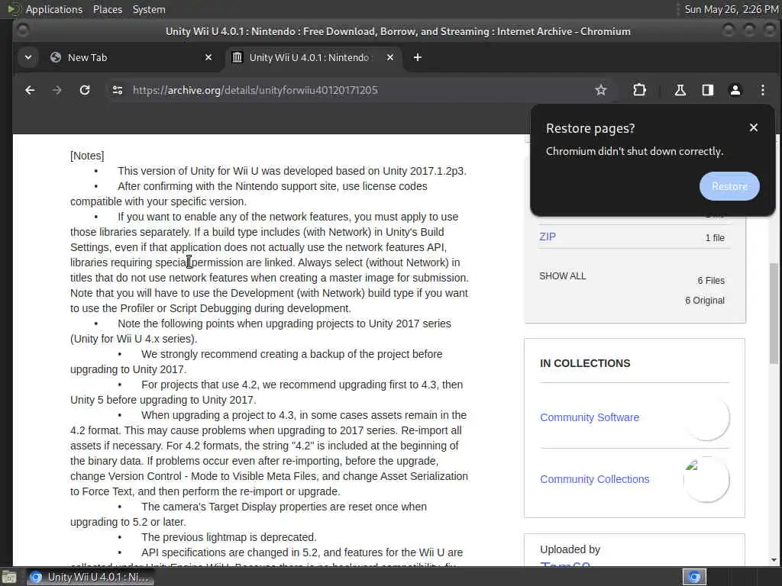Image resolution: width=782 pixels, height=586 pixels.
Task: Click the Community Collections thumbnail
Action: coord(706,479)
